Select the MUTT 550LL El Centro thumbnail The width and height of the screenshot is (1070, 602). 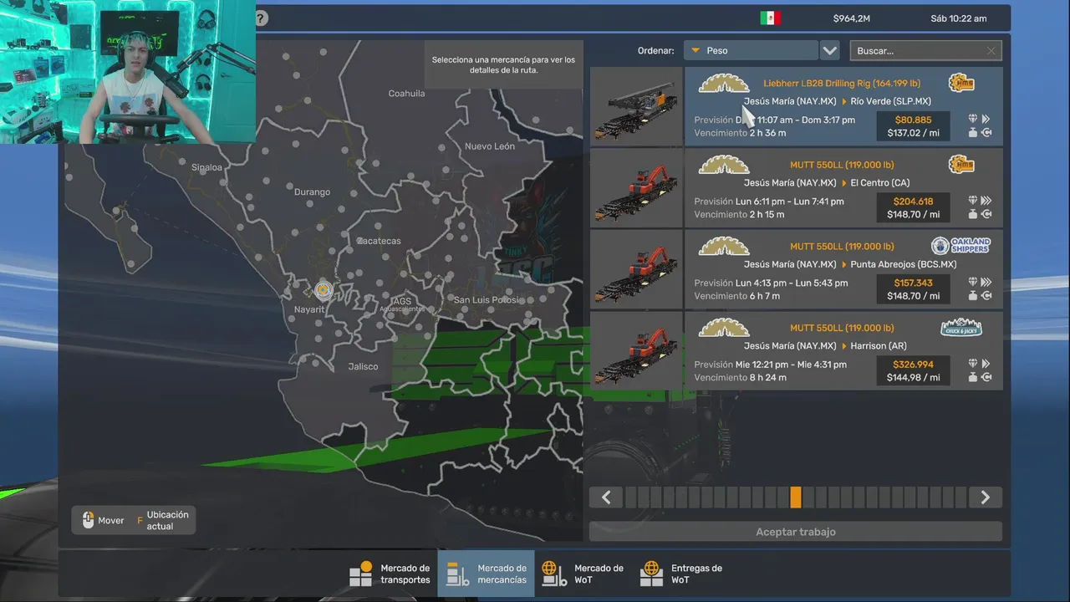point(636,188)
